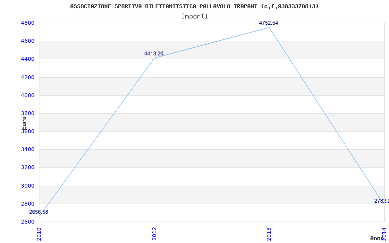
Task: Click the 2012 x-axis label
Action: click(154, 234)
